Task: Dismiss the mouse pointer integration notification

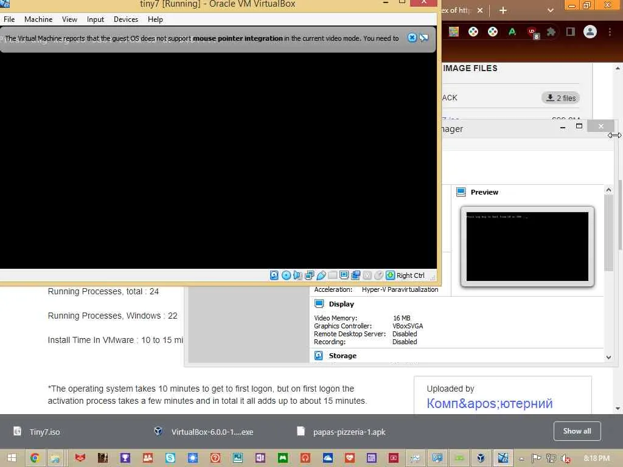Action: pos(412,38)
